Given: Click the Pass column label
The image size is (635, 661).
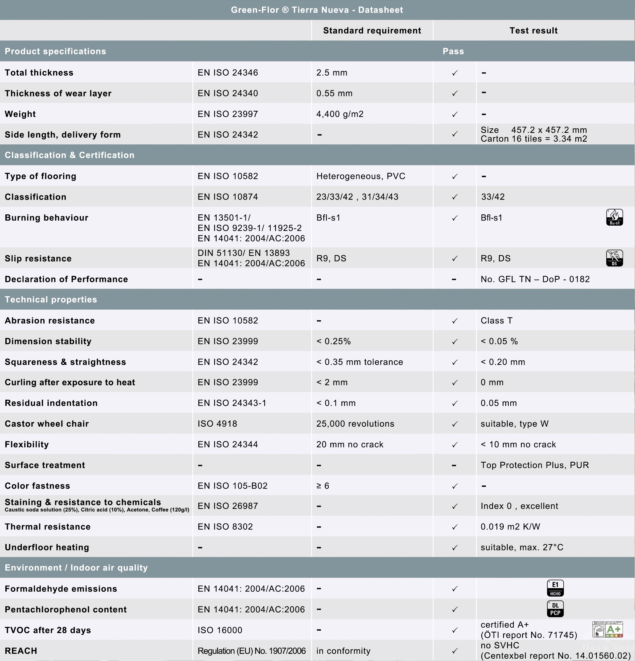Looking at the screenshot, I should [x=453, y=51].
